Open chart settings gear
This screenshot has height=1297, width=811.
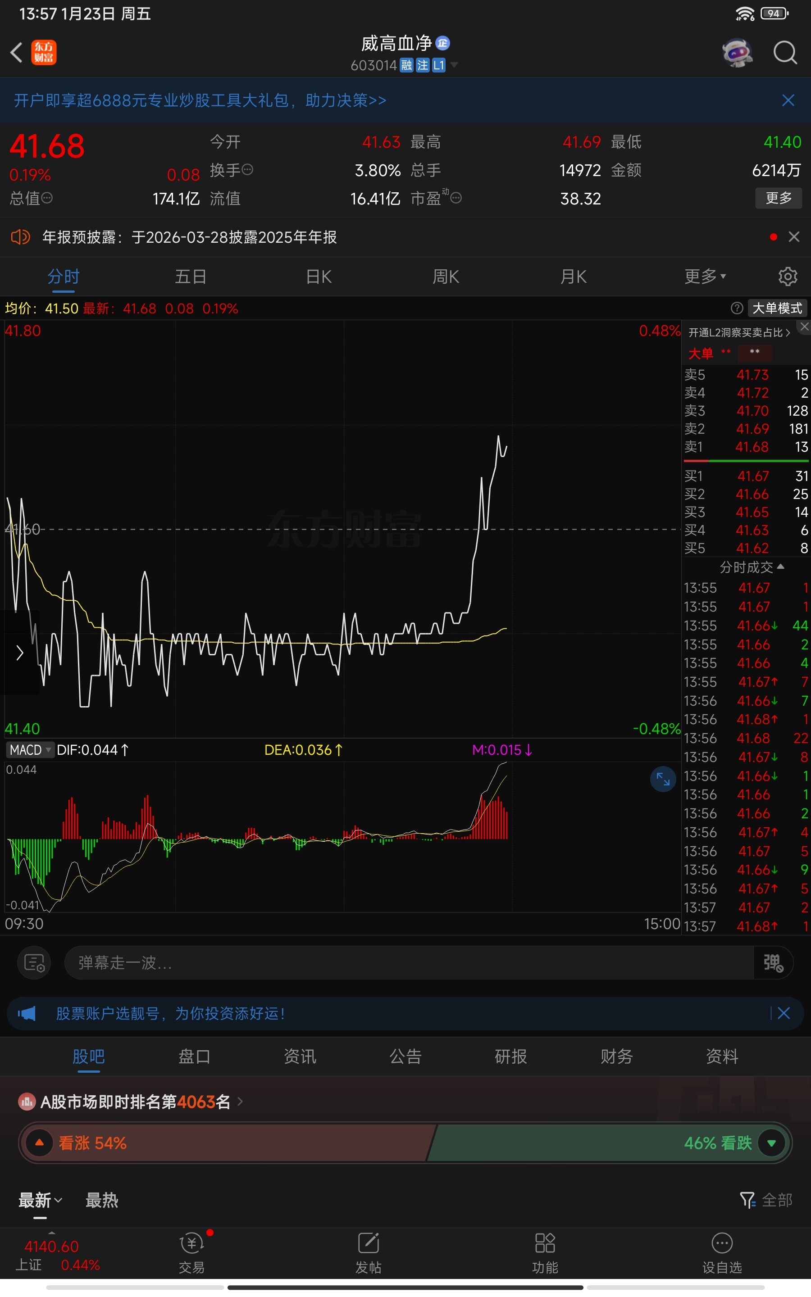(x=788, y=277)
